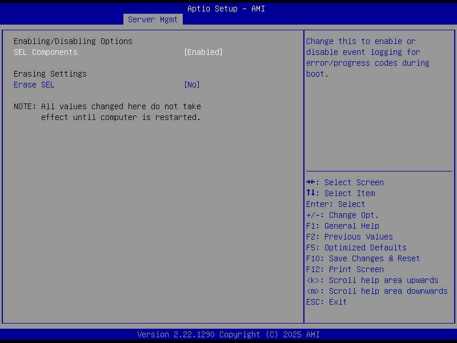Open the Erase SEL [No] value
457x343 pixels.
coord(192,85)
